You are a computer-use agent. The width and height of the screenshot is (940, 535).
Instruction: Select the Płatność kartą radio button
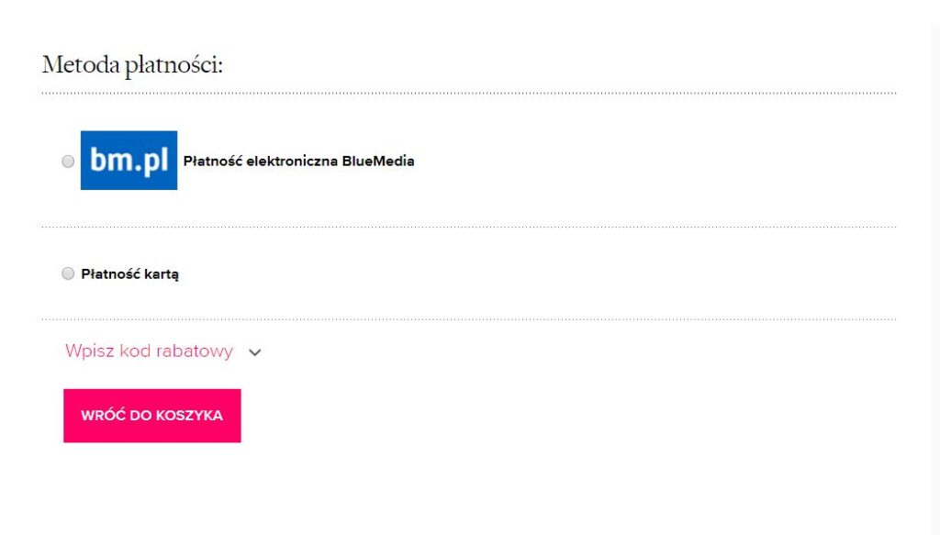(x=68, y=273)
